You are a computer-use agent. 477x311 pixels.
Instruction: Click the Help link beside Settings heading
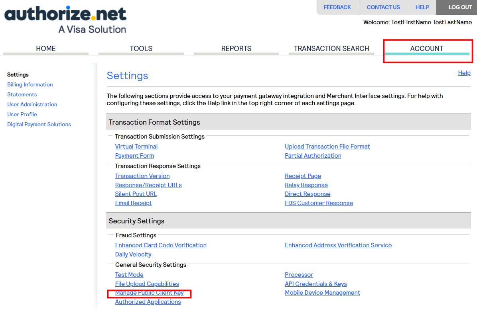[x=464, y=73]
